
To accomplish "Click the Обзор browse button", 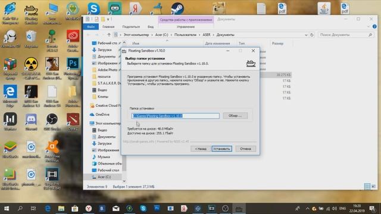I will pos(235,116).
